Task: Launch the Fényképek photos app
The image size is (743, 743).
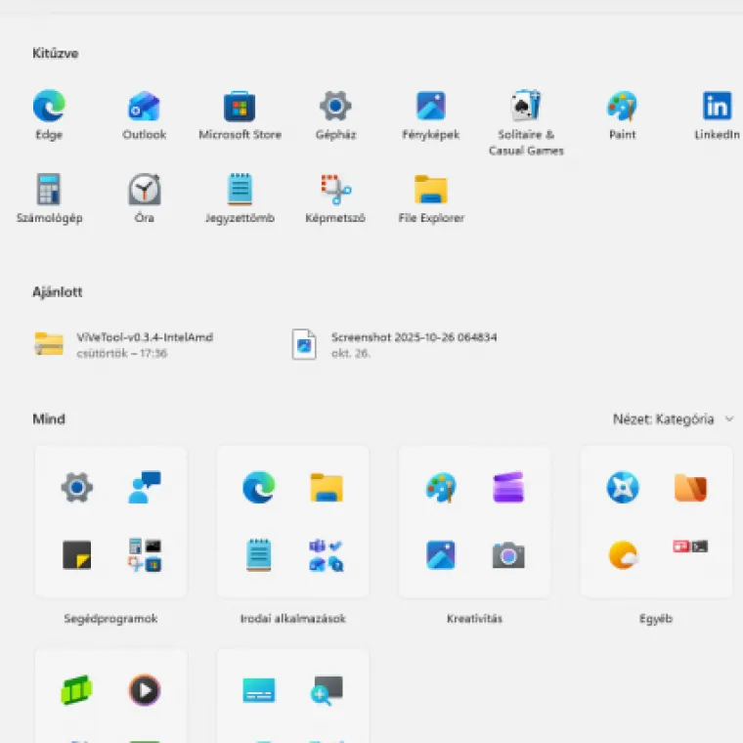Action: 431,115
